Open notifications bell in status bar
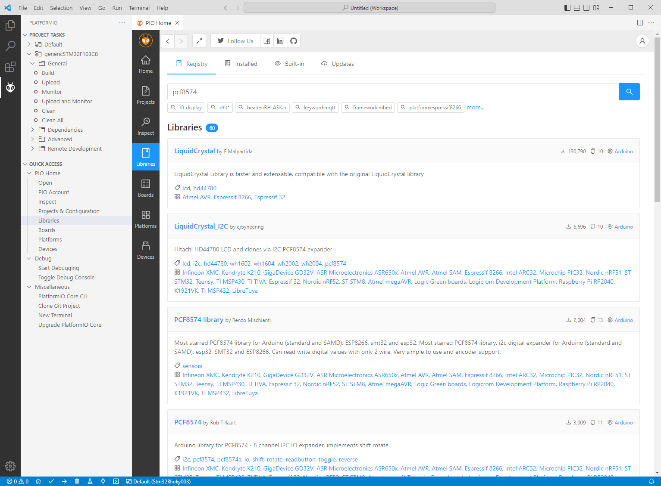Screen dimensions: 661x486 coord(652,481)
